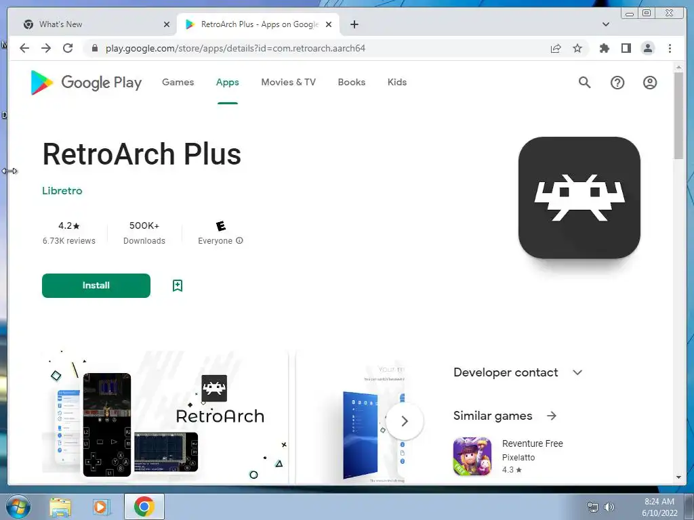Open the Kids section

click(x=397, y=82)
